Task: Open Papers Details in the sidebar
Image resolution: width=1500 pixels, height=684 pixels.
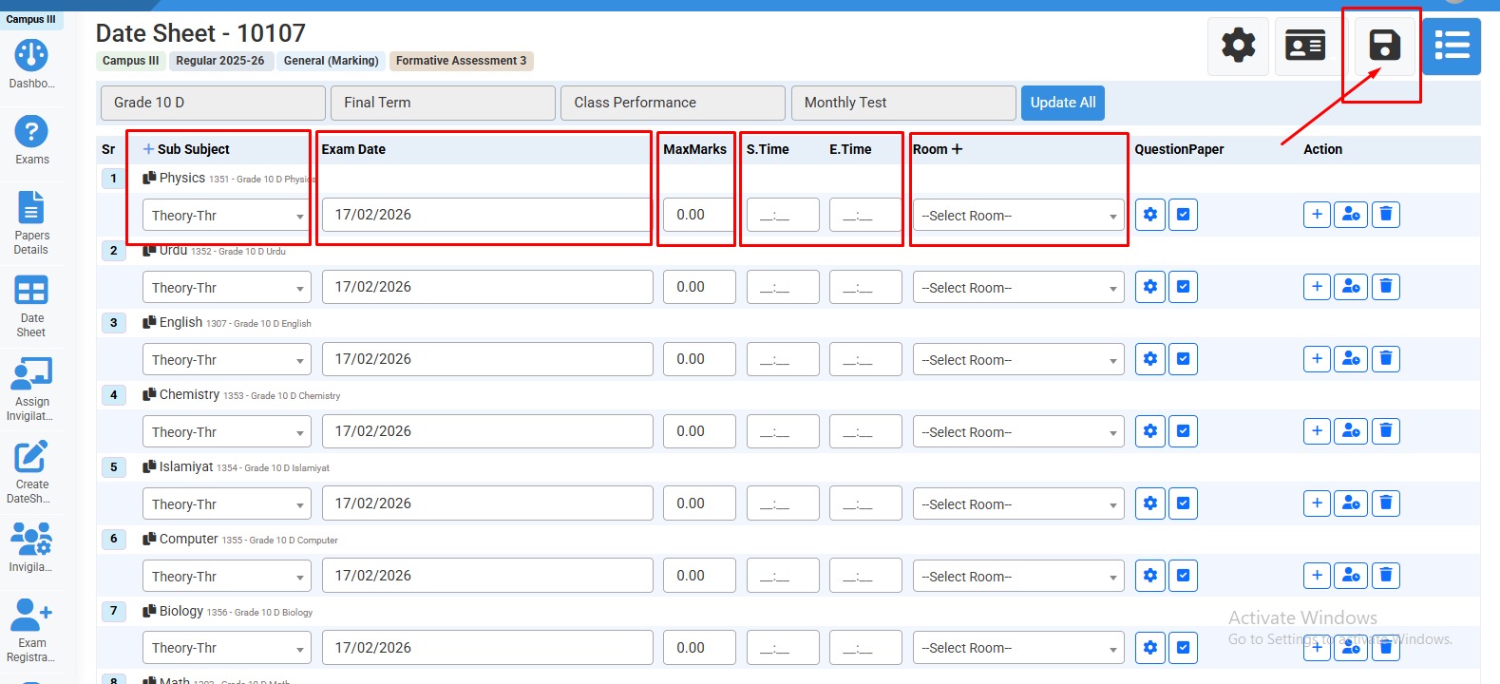Action: [31, 222]
